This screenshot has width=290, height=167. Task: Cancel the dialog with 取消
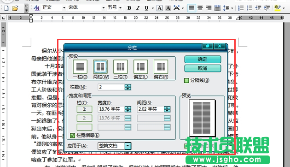[203, 68]
